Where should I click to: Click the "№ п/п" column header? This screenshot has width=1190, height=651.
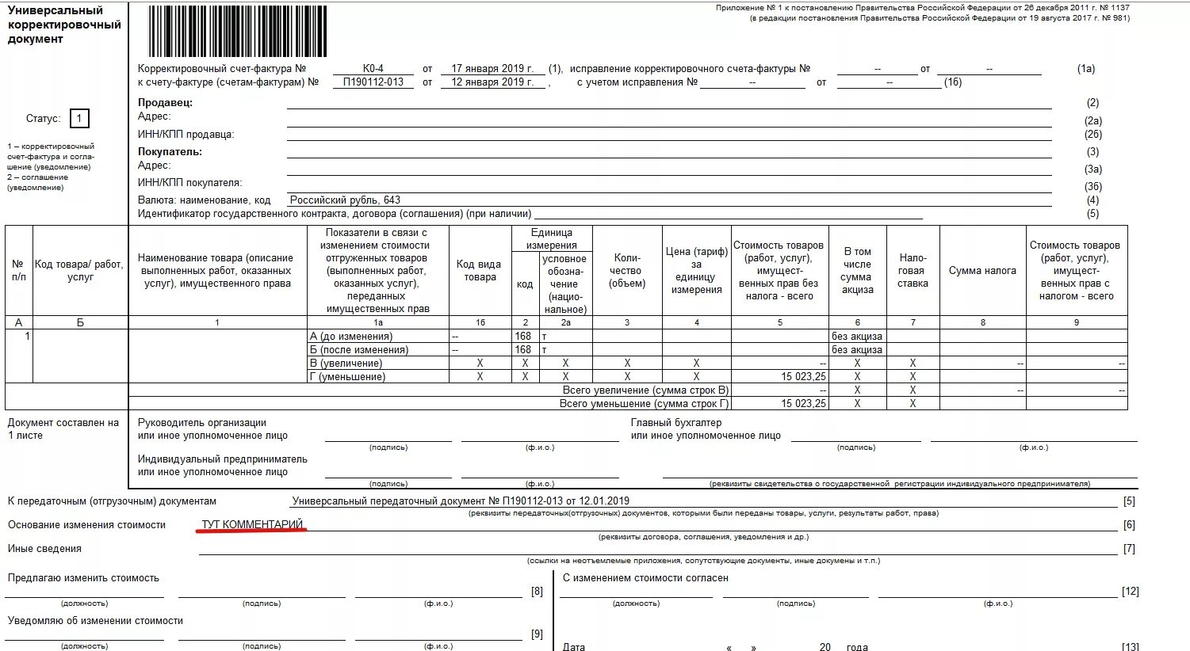(x=18, y=270)
